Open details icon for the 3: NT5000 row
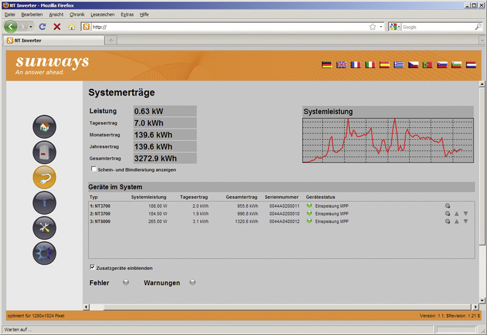Screen dimensions: 487x335 coord(447,221)
